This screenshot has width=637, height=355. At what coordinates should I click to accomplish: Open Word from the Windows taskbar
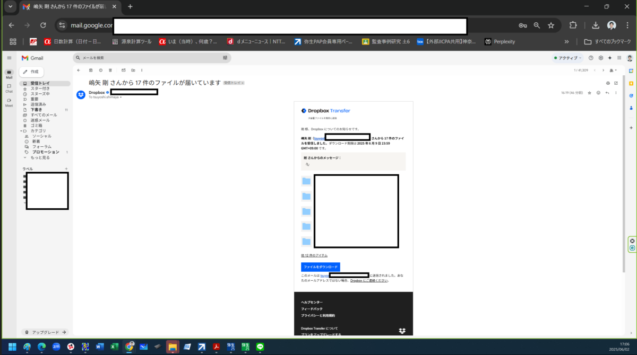99,347
